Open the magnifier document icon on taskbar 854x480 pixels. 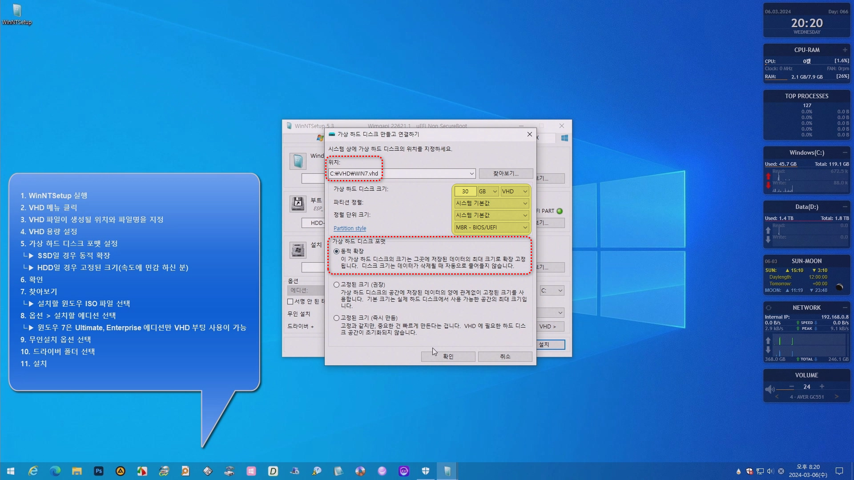coord(185,471)
